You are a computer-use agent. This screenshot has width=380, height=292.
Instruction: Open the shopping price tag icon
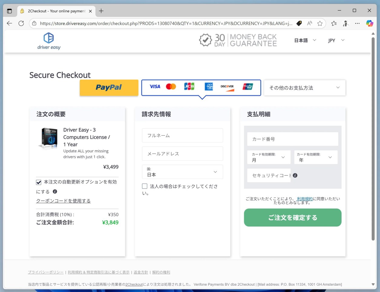click(x=299, y=23)
